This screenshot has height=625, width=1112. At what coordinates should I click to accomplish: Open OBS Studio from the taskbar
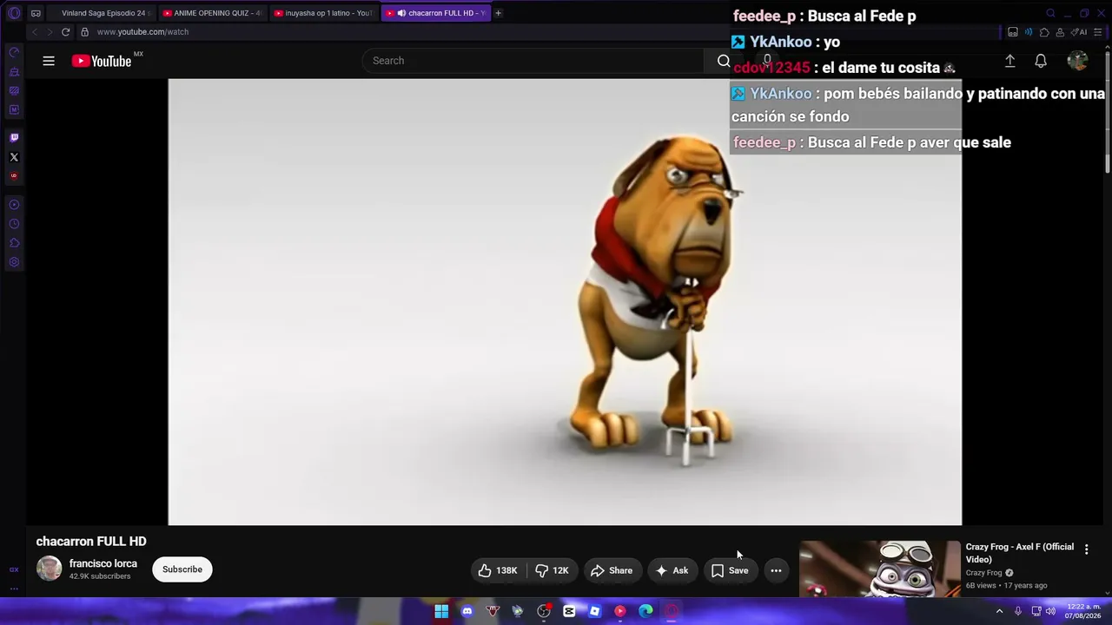(544, 611)
